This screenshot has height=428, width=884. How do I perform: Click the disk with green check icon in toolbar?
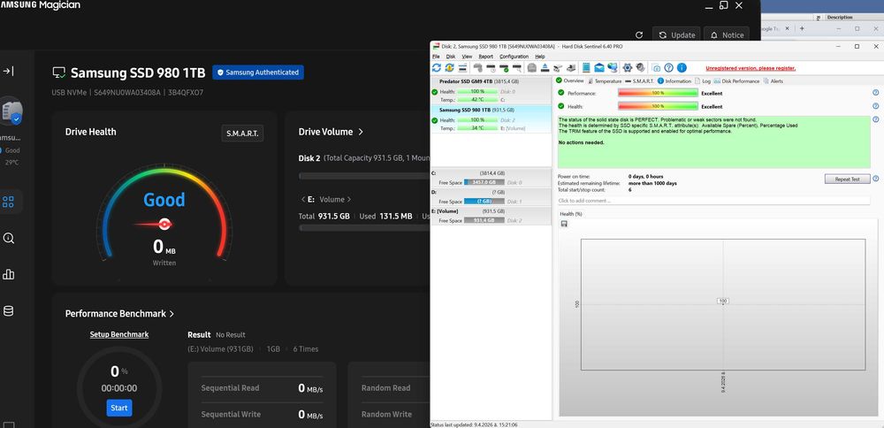(x=504, y=68)
